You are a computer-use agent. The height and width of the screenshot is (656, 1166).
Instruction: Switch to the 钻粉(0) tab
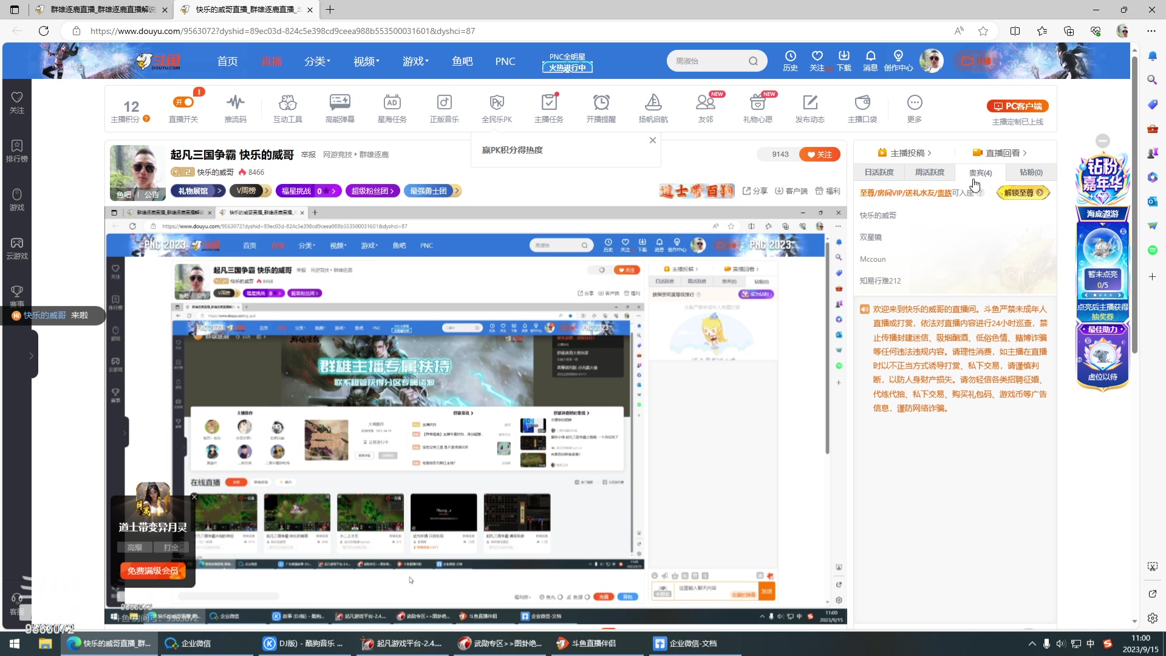pos(1031,173)
